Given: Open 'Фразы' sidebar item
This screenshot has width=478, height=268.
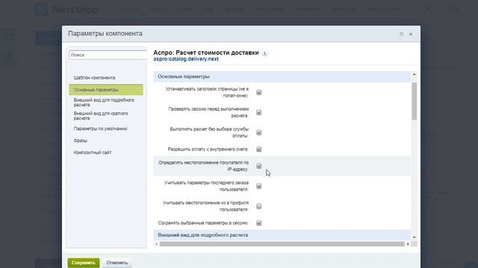Looking at the screenshot, I should 81,141.
